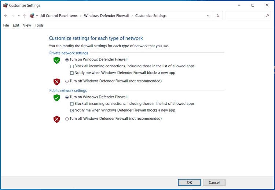Maximize the Customize Settings window

[x=253, y=5]
